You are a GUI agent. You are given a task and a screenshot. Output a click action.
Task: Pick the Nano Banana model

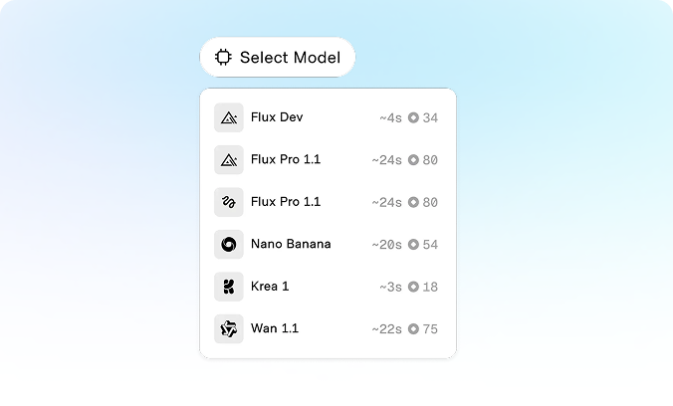328,244
